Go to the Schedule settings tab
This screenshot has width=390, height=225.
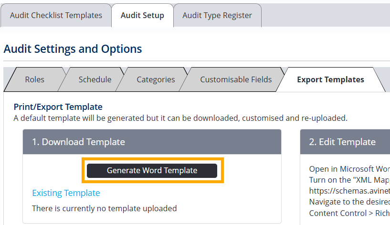[95, 79]
